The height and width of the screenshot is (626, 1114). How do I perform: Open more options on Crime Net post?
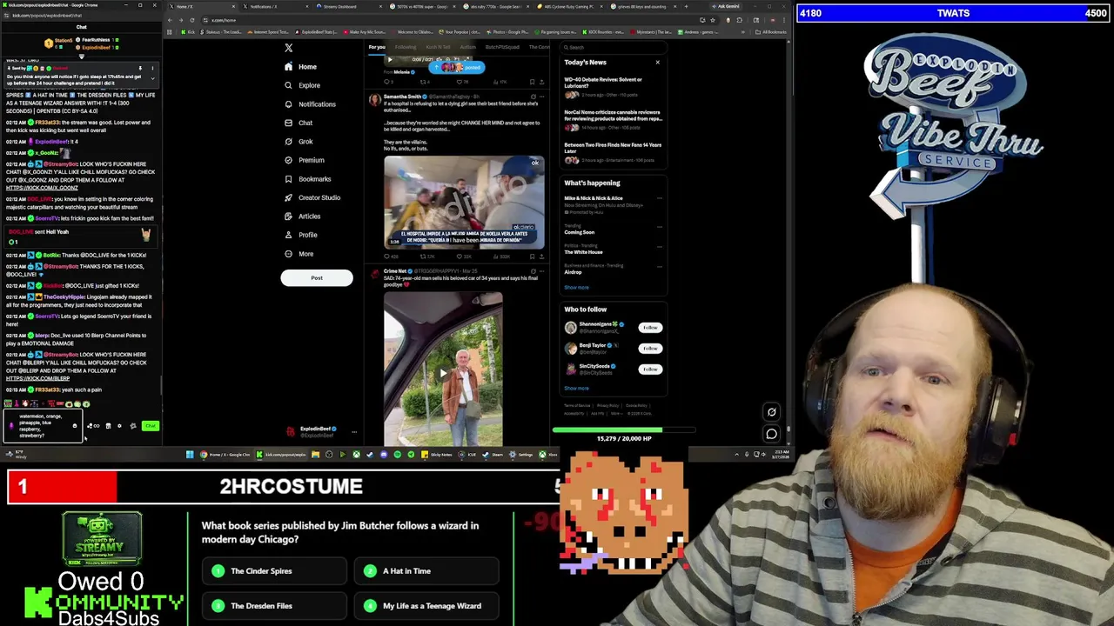coord(542,271)
